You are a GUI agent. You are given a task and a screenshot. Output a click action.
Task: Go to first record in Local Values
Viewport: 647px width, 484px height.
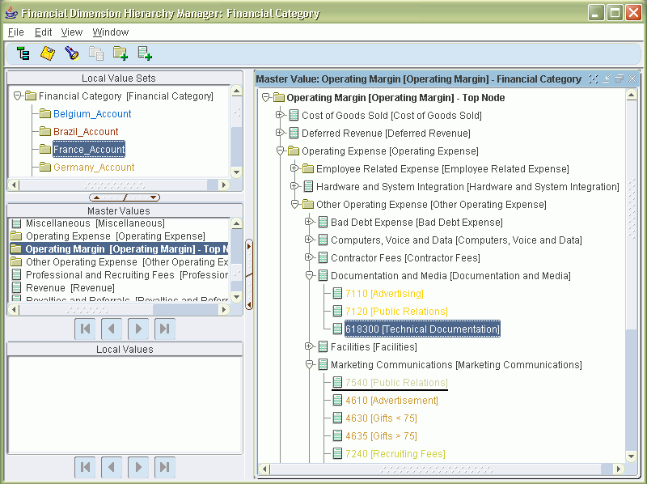coord(85,467)
